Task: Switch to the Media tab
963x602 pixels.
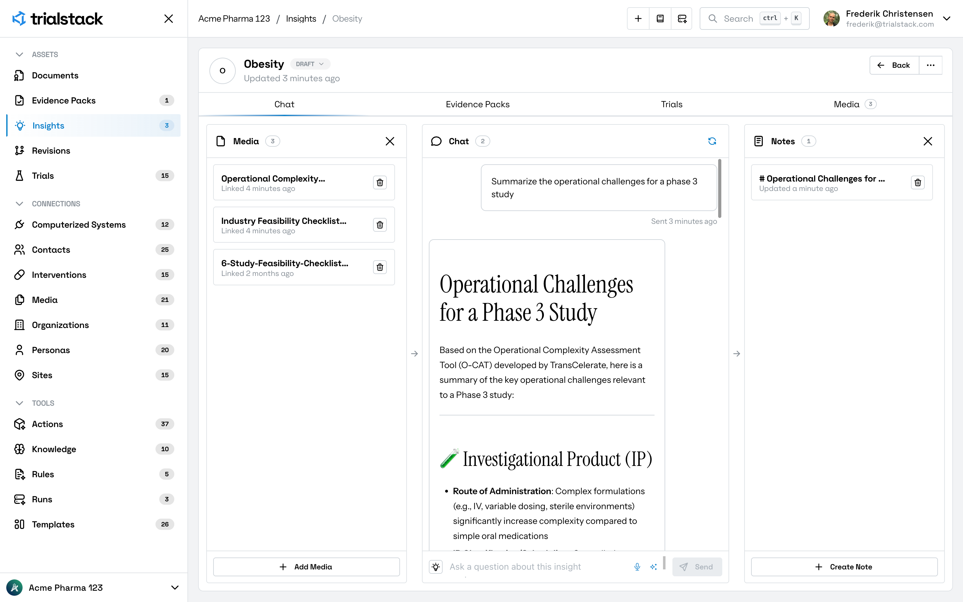Action: pyautogui.click(x=855, y=104)
